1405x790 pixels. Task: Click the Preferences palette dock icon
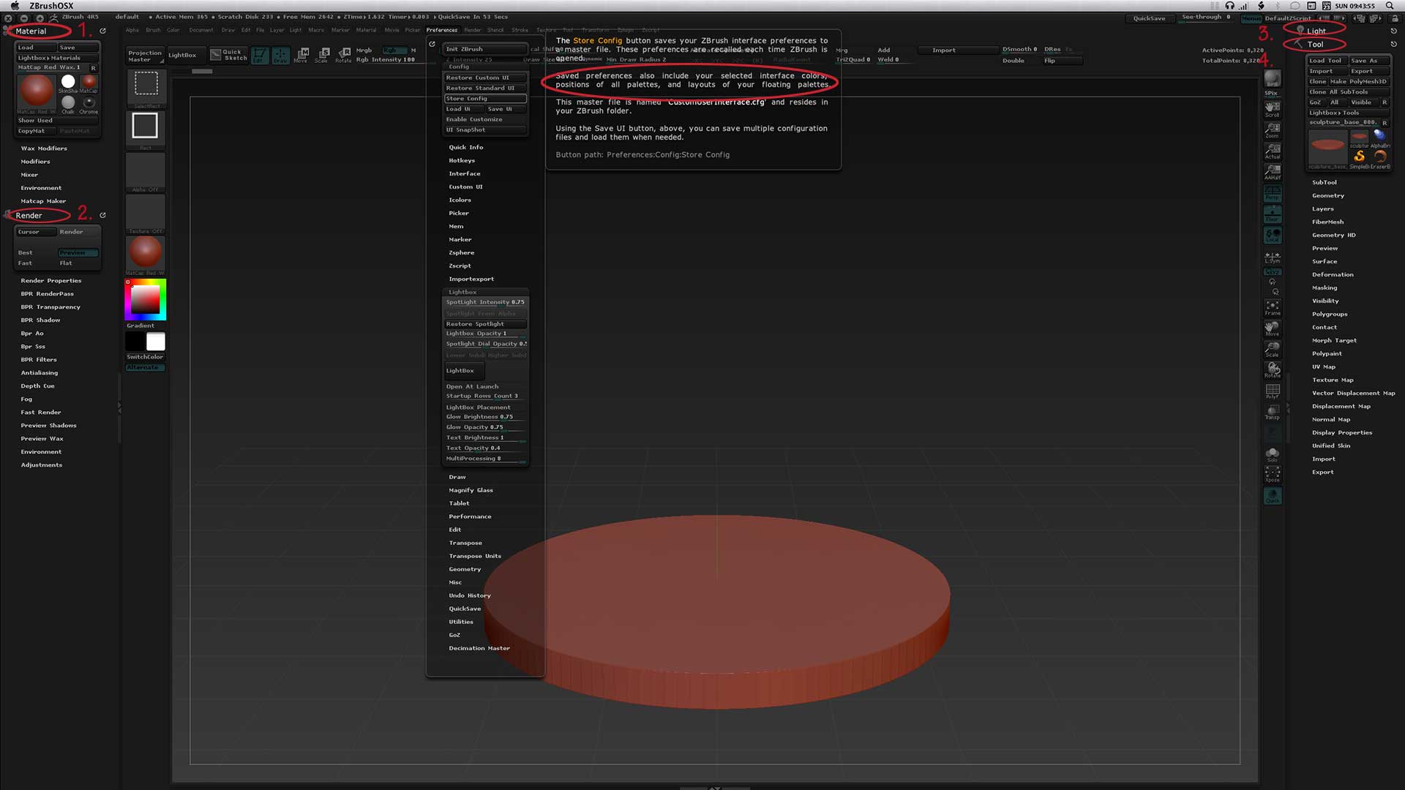[x=432, y=45]
